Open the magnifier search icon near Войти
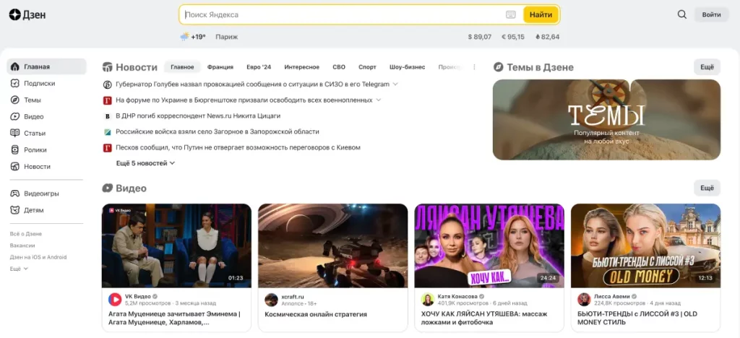The image size is (740, 338). (682, 14)
